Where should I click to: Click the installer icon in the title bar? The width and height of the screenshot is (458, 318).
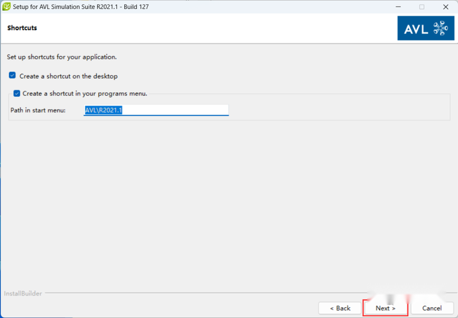(7, 7)
